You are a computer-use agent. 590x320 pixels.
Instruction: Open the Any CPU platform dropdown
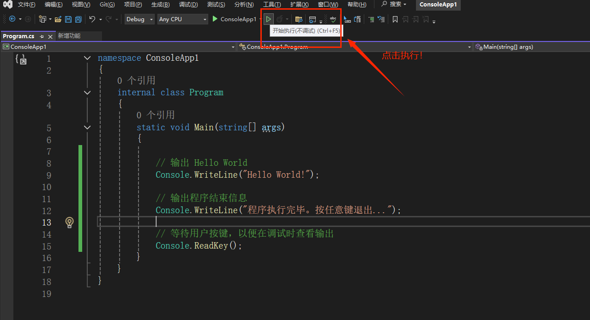point(182,19)
